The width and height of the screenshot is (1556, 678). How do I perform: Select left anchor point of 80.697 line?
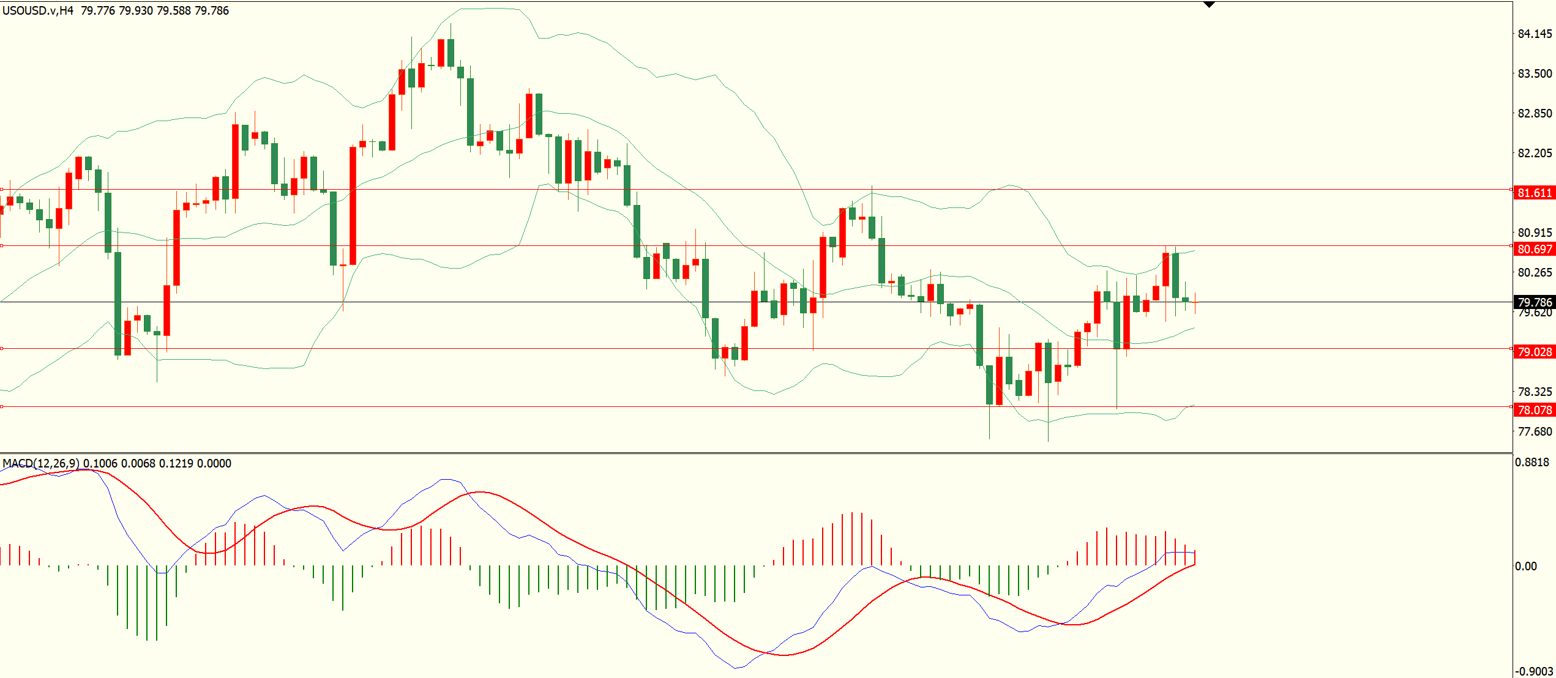coord(2,246)
